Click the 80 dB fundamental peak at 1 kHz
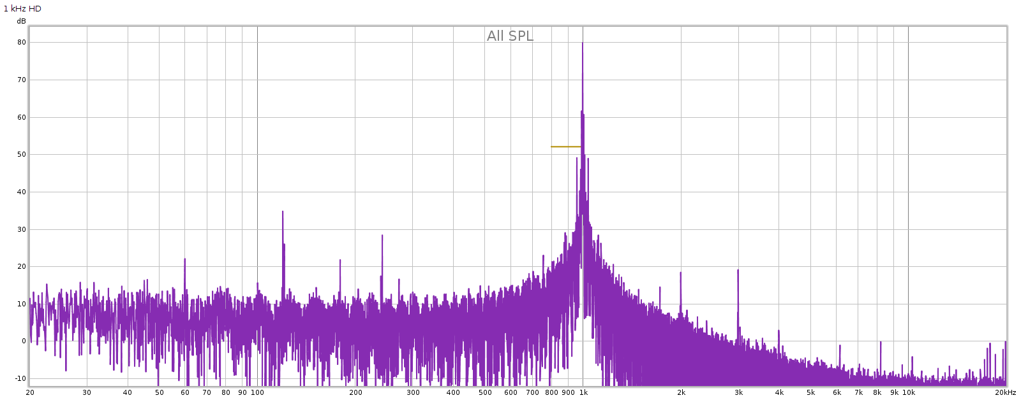This screenshot has width=1021, height=400. click(x=582, y=43)
